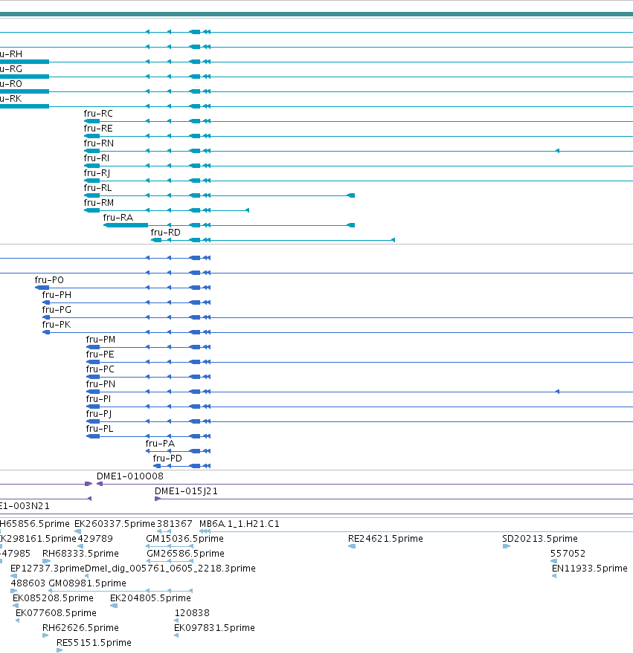Select the fru-RE transcript label

point(98,129)
